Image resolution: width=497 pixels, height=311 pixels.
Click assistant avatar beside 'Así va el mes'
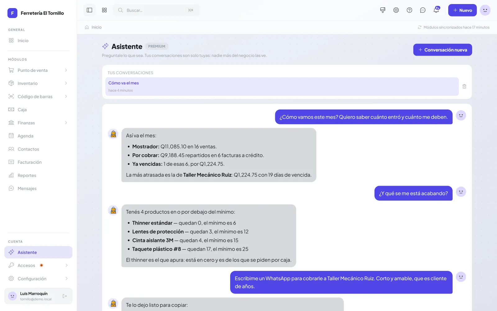coord(113,134)
